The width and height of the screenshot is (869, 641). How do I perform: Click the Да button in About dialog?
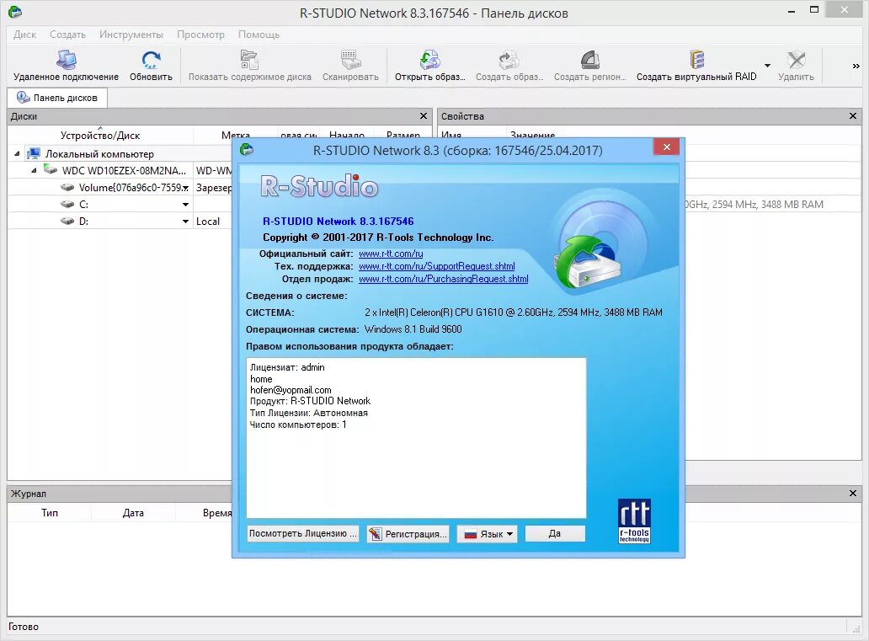point(555,533)
